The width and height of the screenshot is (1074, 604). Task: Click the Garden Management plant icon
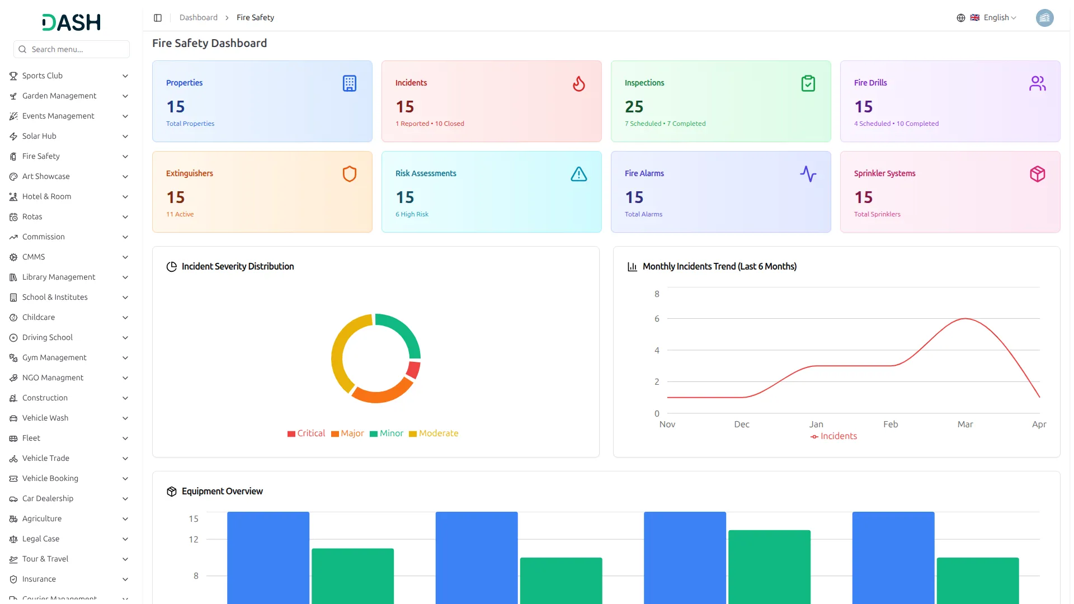(x=13, y=96)
